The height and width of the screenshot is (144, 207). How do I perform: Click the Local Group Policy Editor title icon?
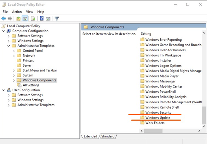coord(4,5)
